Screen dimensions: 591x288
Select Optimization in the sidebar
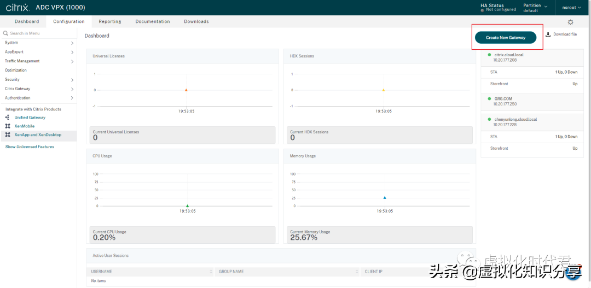click(x=16, y=70)
